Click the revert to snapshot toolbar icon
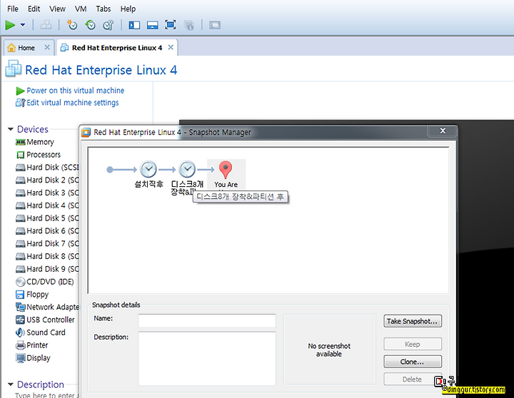The width and height of the screenshot is (514, 398). [x=90, y=25]
